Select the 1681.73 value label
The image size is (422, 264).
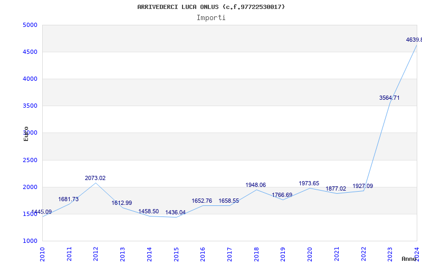coord(69,200)
